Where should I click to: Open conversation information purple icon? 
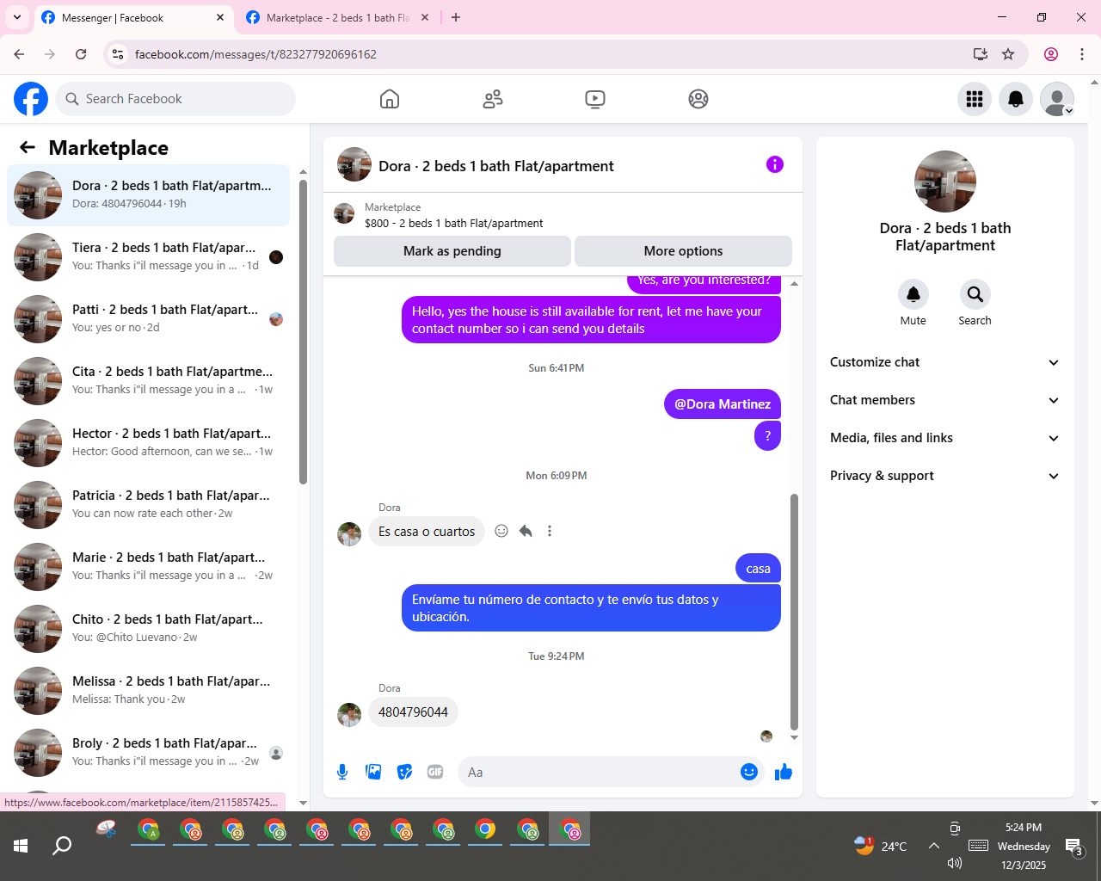click(775, 164)
